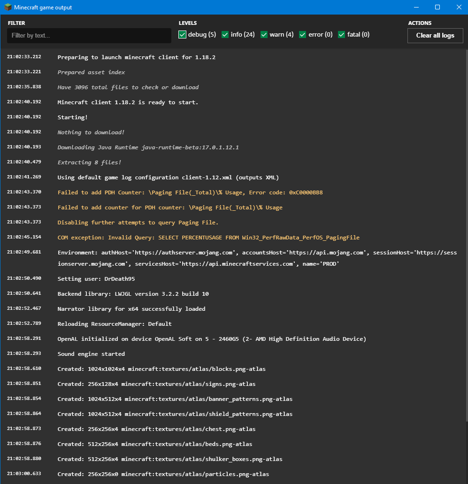The image size is (468, 484).
Task: Click the 'shulker_boxes.png-atlas' created line
Action: point(170,459)
